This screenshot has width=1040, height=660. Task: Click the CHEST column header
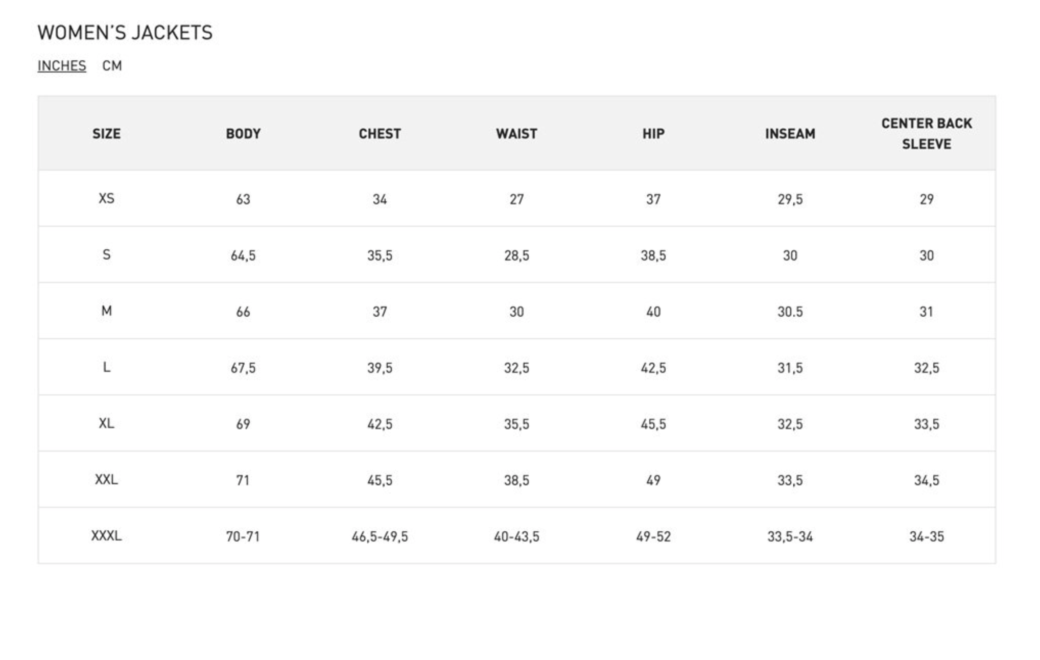[380, 133]
